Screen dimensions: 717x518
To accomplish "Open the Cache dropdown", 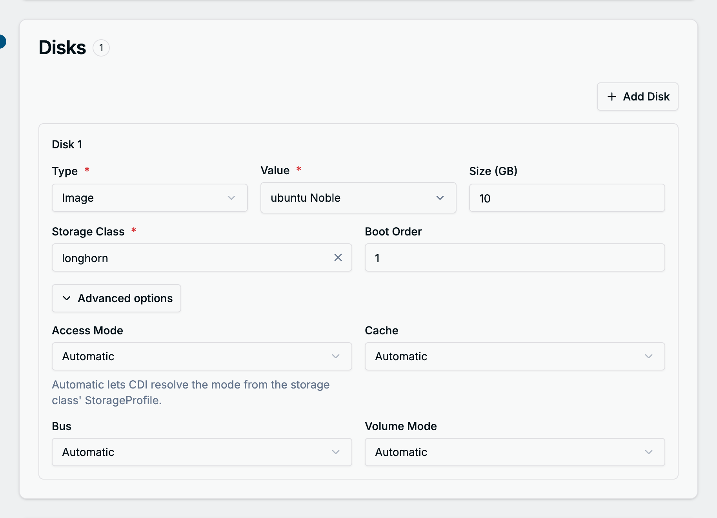I will point(515,356).
